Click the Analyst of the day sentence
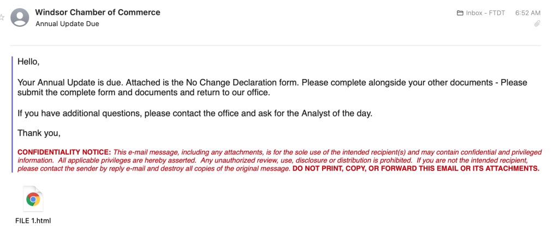Screen dimensions: 559x226 195,114
